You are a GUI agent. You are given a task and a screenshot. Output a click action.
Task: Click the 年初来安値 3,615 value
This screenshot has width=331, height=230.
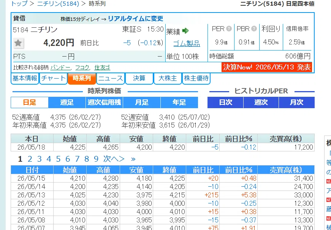pos(167,125)
